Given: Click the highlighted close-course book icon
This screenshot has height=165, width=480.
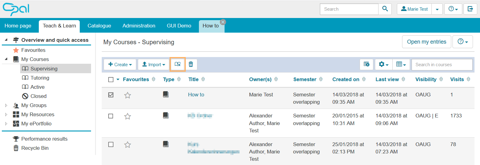Looking at the screenshot, I should (178, 64).
